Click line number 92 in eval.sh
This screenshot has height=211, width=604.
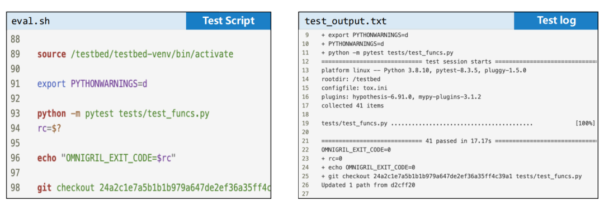16,99
